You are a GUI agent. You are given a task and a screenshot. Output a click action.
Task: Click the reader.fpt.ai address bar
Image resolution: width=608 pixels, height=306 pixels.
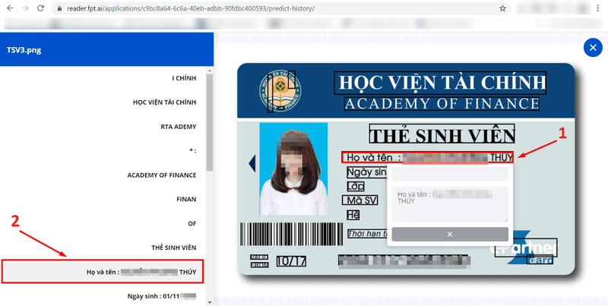point(281,8)
